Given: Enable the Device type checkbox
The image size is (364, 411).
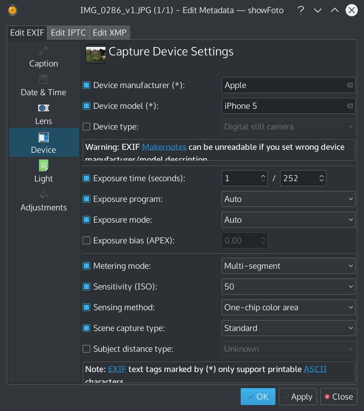Looking at the screenshot, I should [86, 127].
